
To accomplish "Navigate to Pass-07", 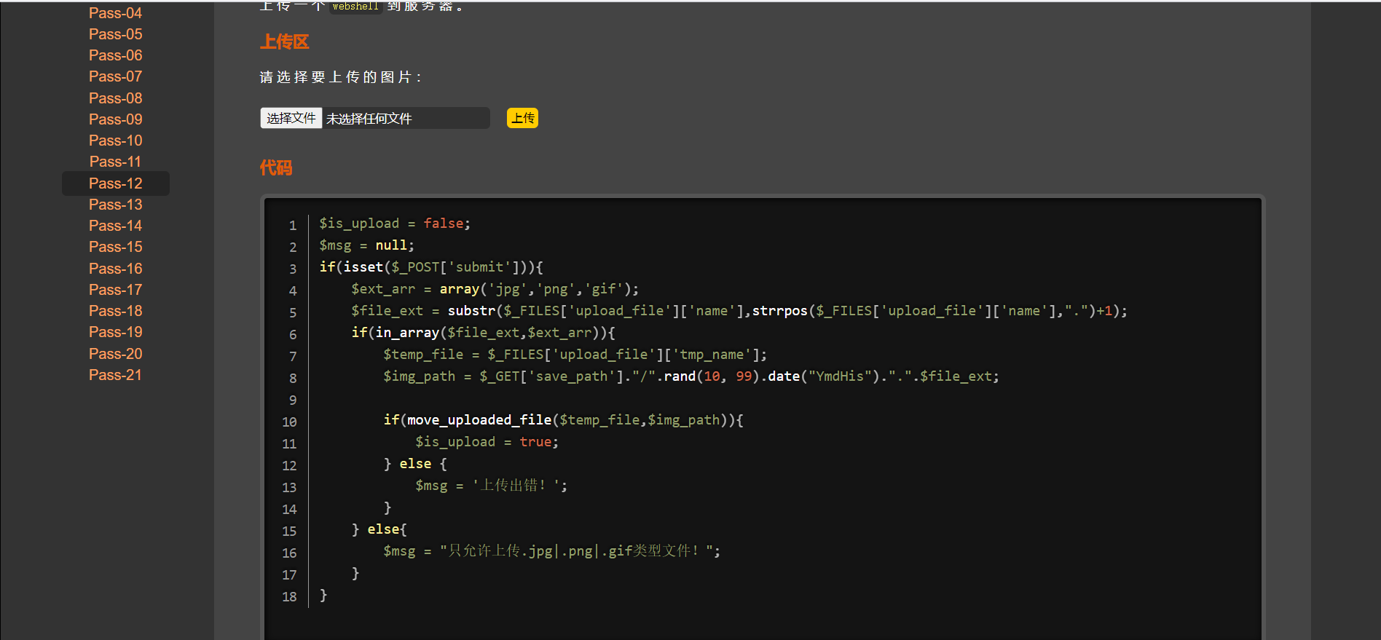I will click(115, 76).
